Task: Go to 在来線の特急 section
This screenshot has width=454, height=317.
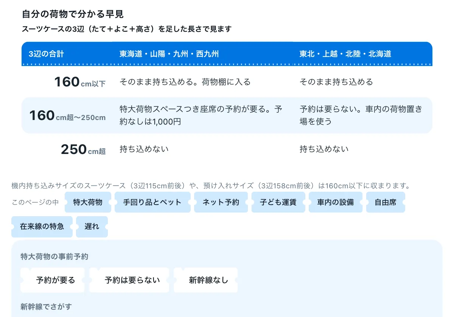Action: coord(42,227)
